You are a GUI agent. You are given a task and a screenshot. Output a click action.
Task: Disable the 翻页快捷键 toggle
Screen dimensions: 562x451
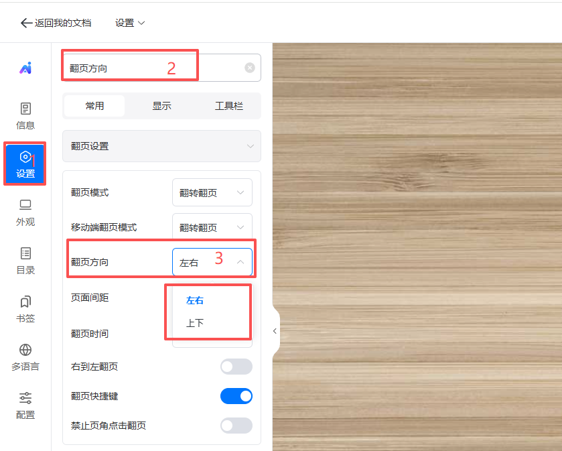(236, 396)
